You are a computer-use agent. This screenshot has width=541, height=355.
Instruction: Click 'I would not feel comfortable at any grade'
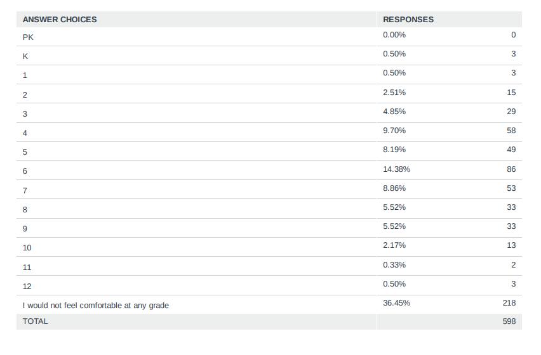tap(96, 306)
